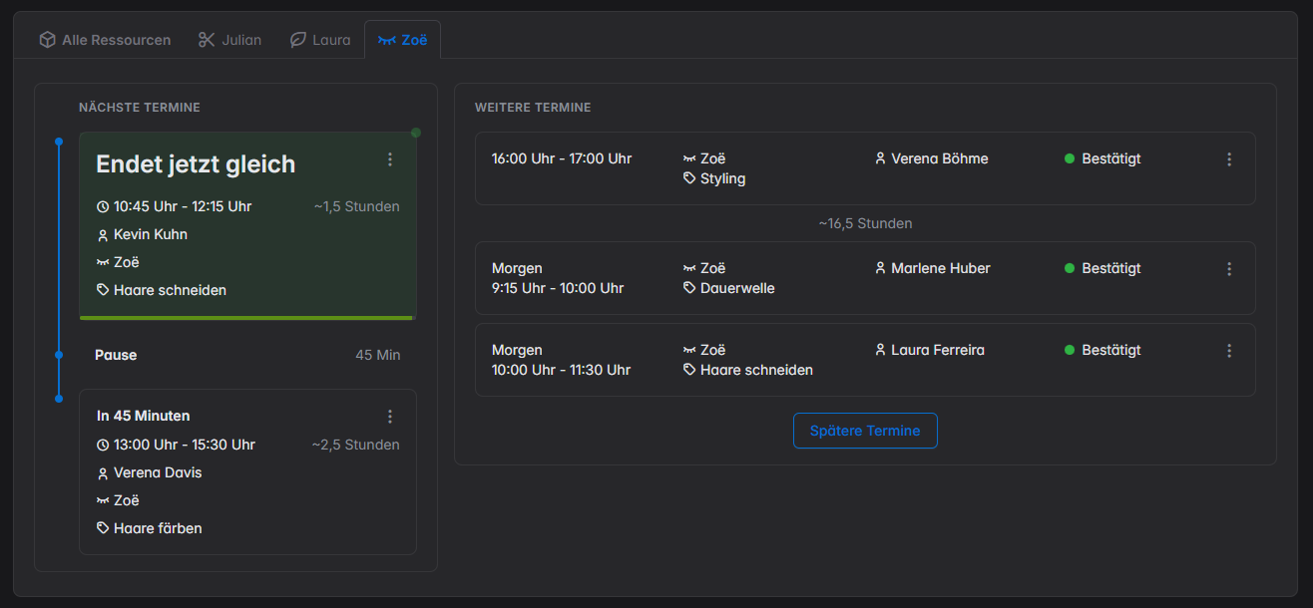
Task: Select the Laura tab
Action: (320, 40)
